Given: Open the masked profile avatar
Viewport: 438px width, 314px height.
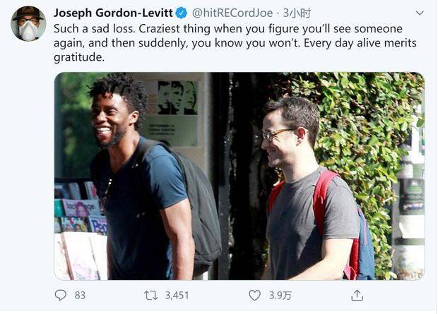Looking at the screenshot, I should (x=28, y=24).
